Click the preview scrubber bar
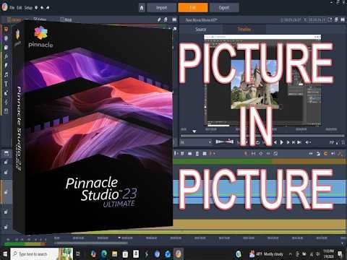 (262, 136)
